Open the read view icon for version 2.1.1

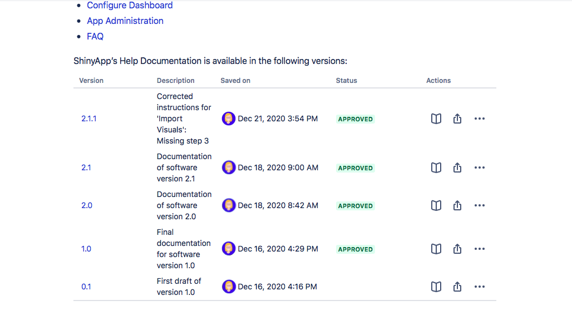(x=436, y=119)
